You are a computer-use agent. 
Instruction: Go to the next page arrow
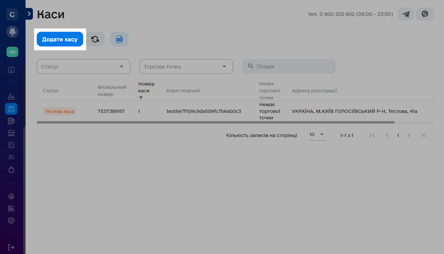[x=409, y=135]
